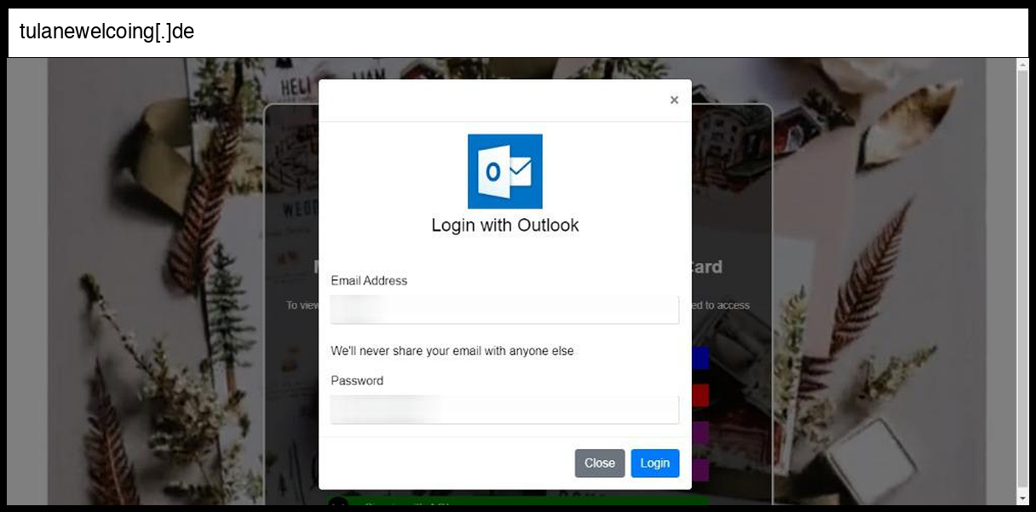Click the lower purple bar behind dialog
The height and width of the screenshot is (512, 1036).
(699, 470)
